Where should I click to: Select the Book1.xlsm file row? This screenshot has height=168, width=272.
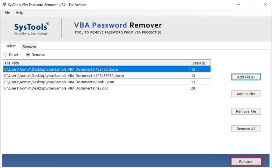tap(107, 82)
